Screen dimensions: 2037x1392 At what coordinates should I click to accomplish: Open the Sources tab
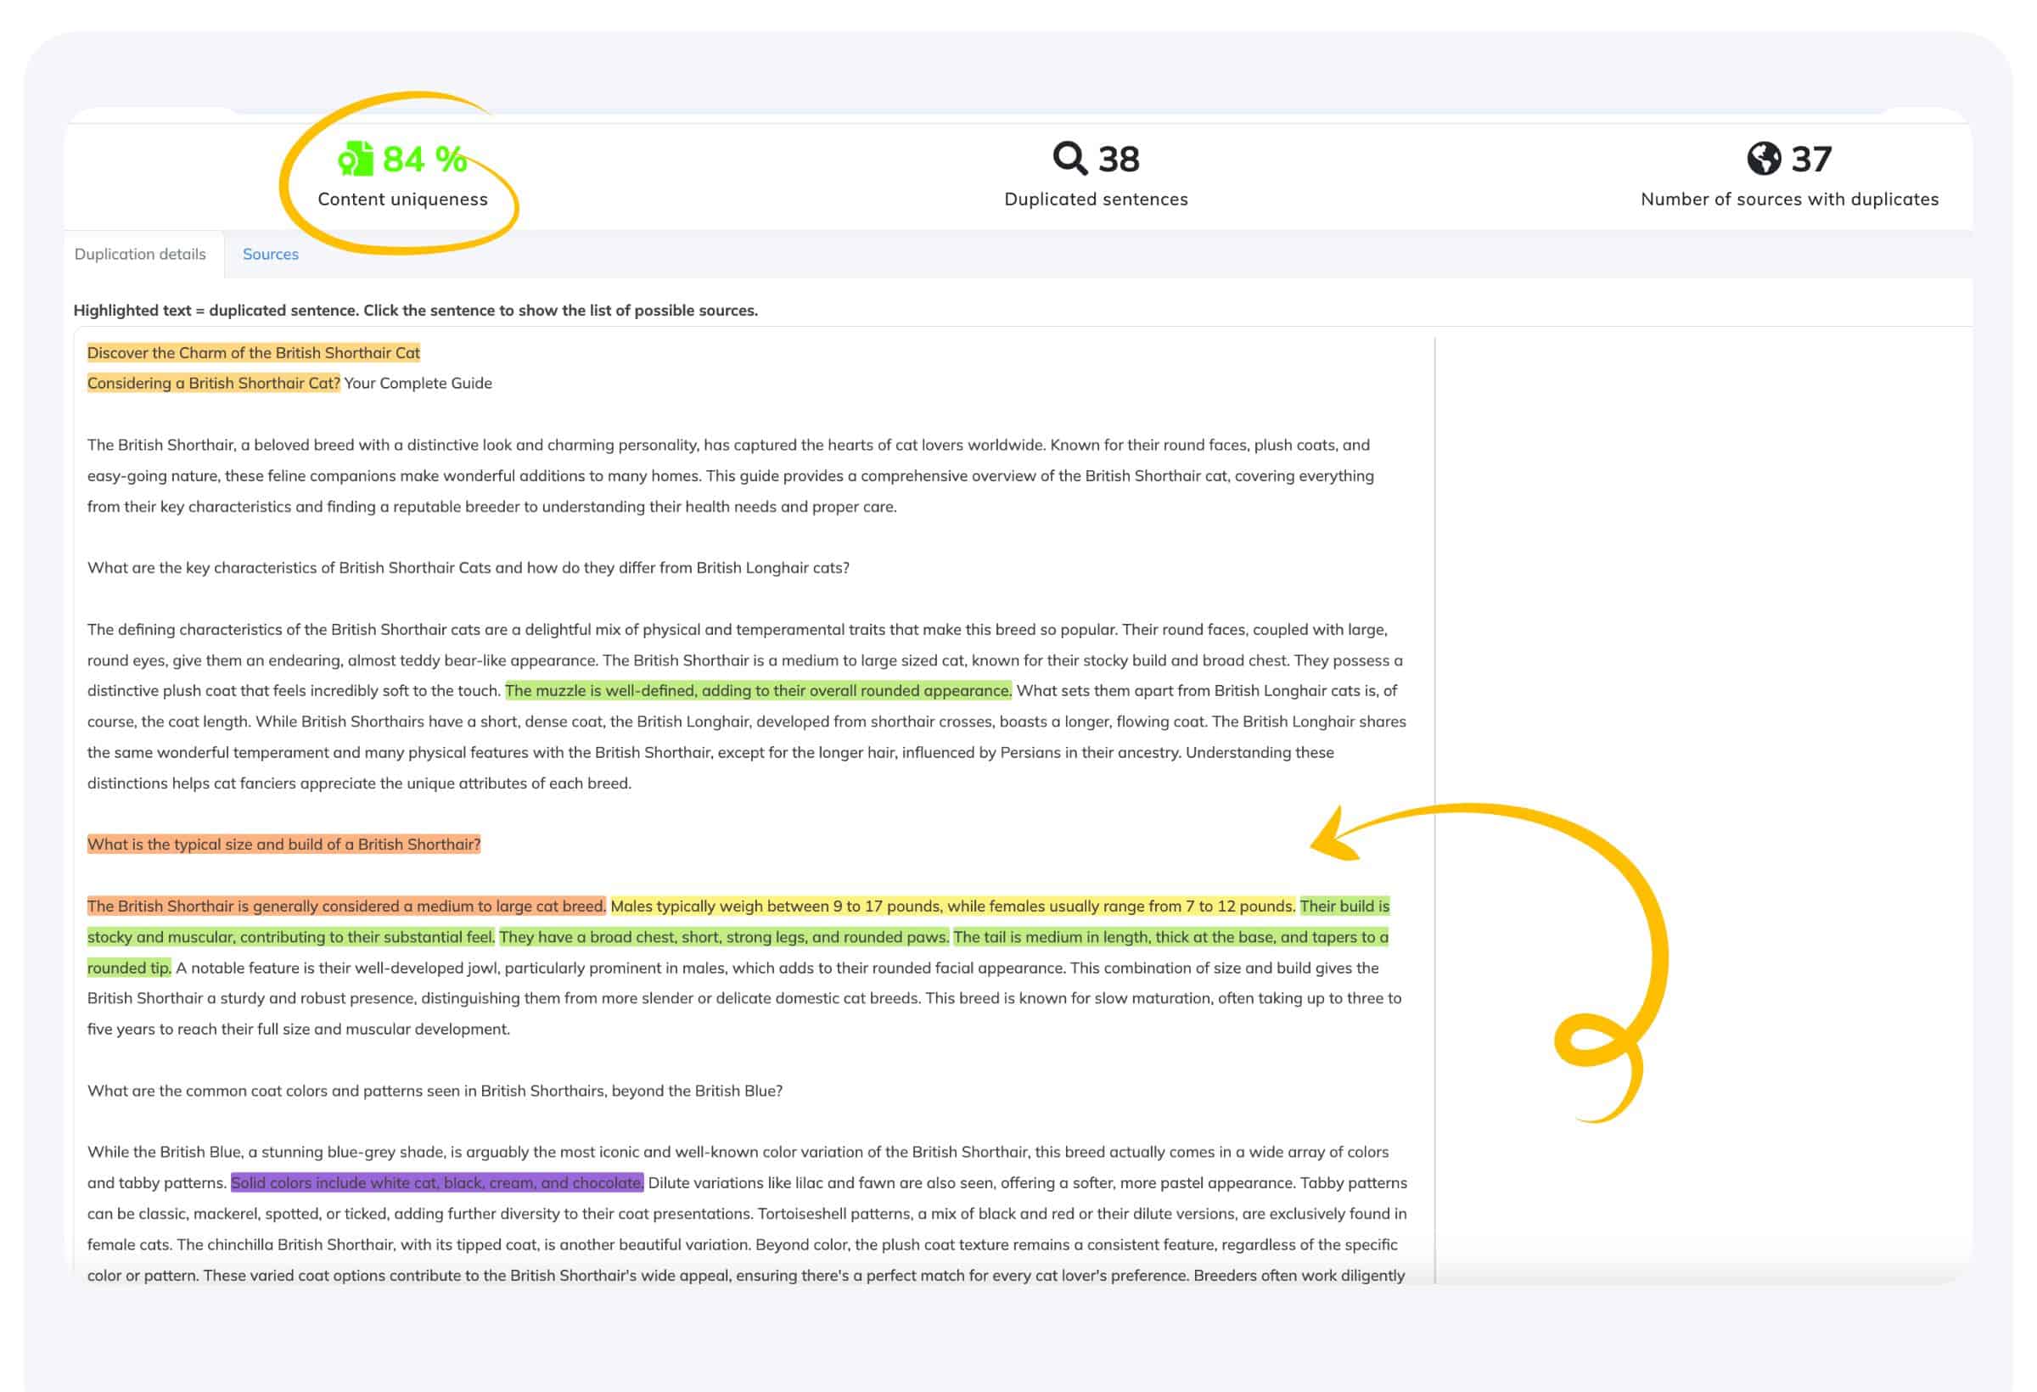pos(270,254)
